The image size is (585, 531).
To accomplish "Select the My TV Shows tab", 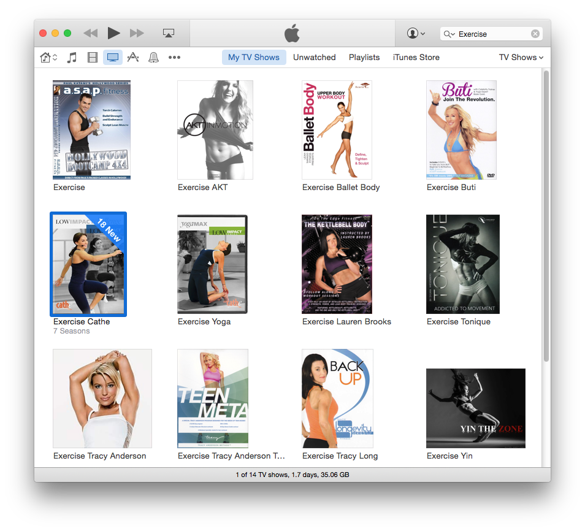I will pyautogui.click(x=254, y=58).
